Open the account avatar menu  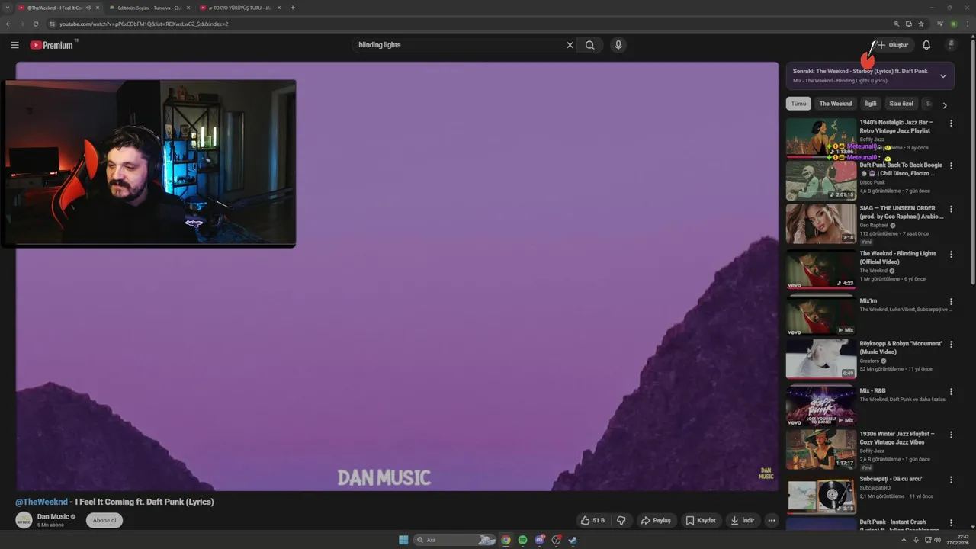tap(951, 45)
